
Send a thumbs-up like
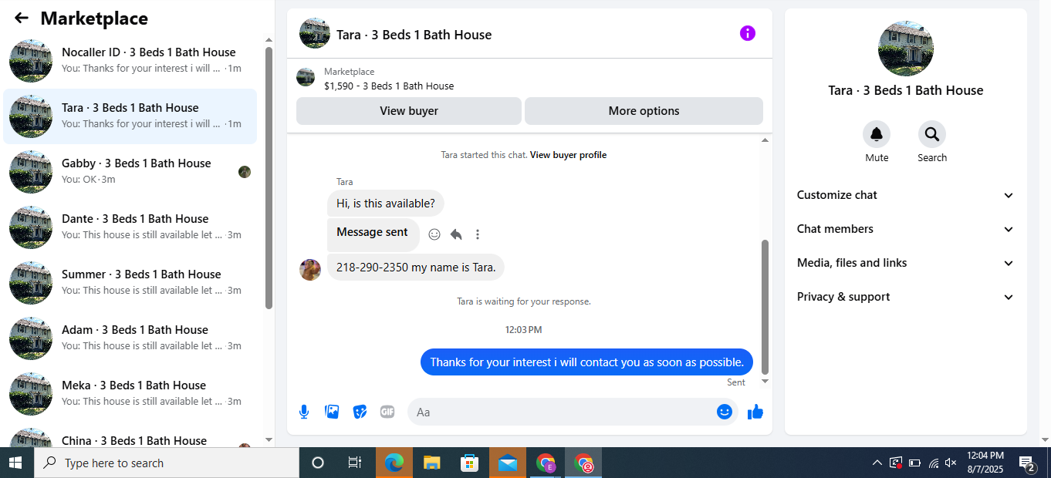point(755,412)
